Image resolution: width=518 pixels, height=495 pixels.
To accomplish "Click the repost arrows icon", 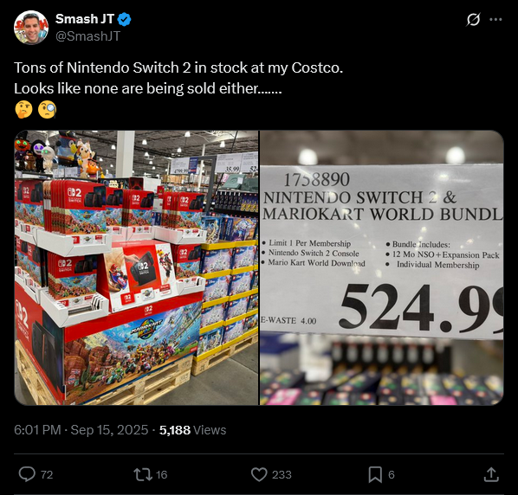I will (x=143, y=474).
